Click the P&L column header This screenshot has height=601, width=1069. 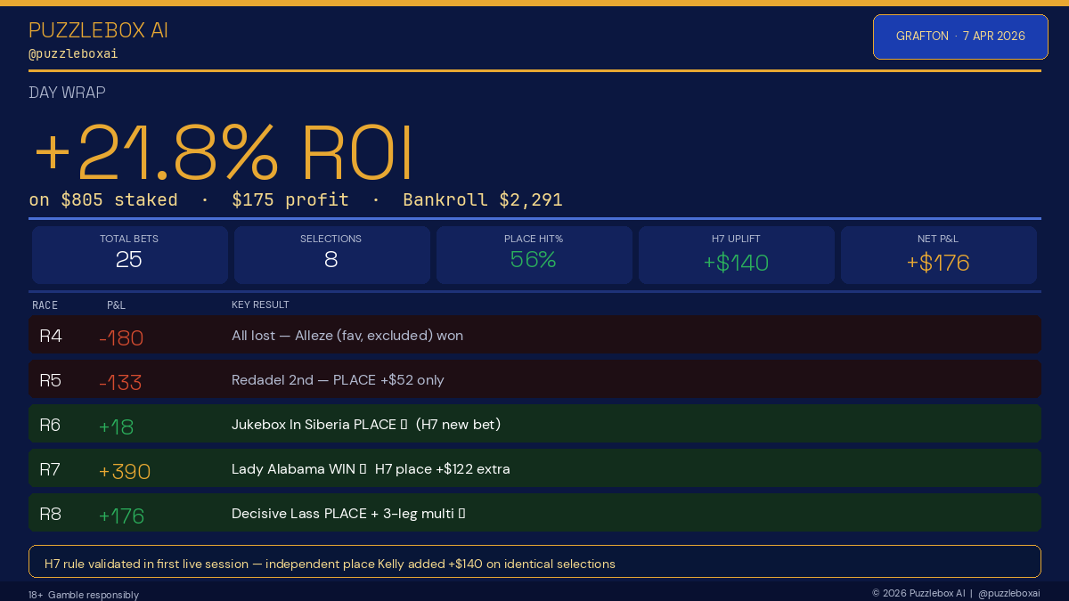[116, 305]
